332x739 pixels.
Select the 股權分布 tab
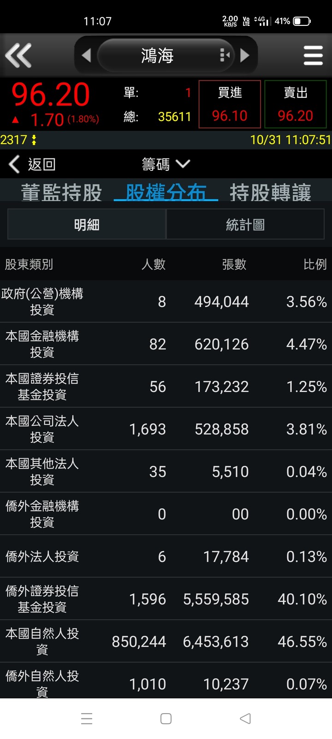pyautogui.click(x=166, y=192)
